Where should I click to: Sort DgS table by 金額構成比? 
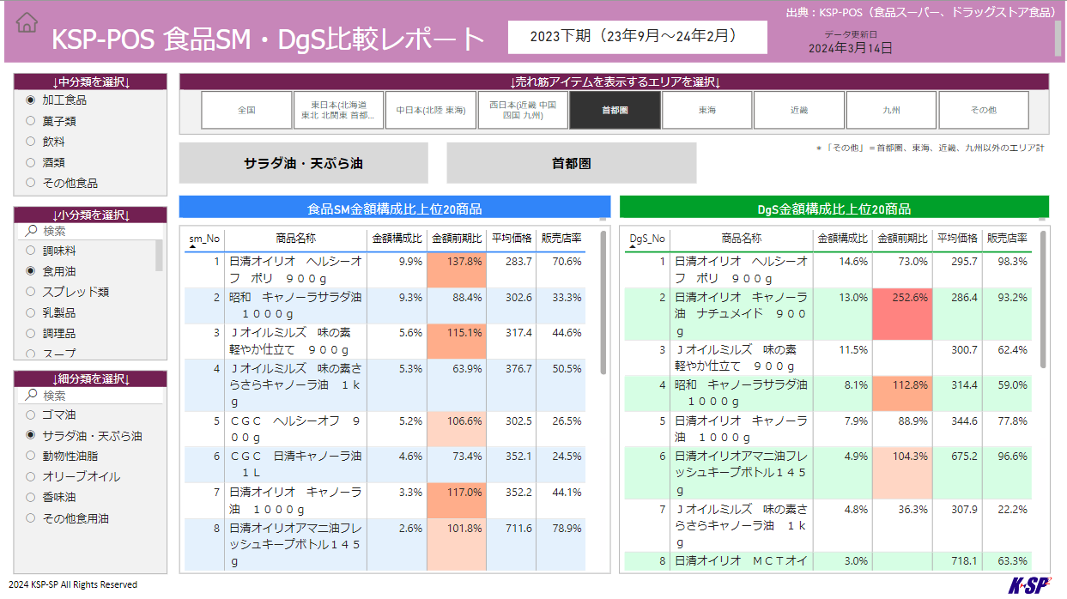(x=842, y=239)
